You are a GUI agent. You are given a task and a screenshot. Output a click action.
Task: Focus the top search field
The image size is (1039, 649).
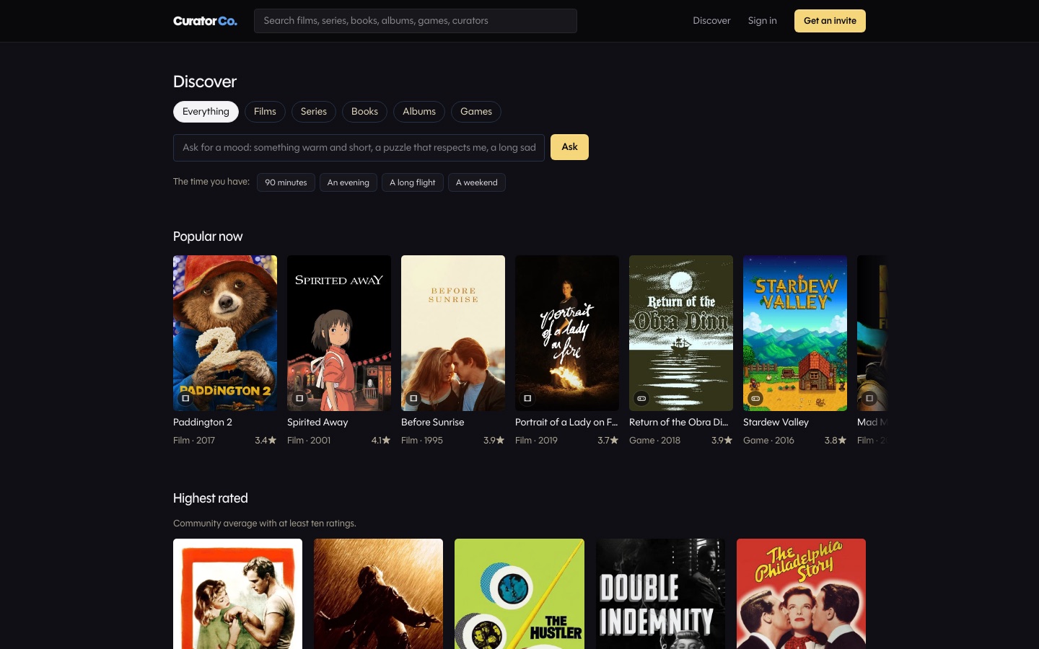coord(416,21)
